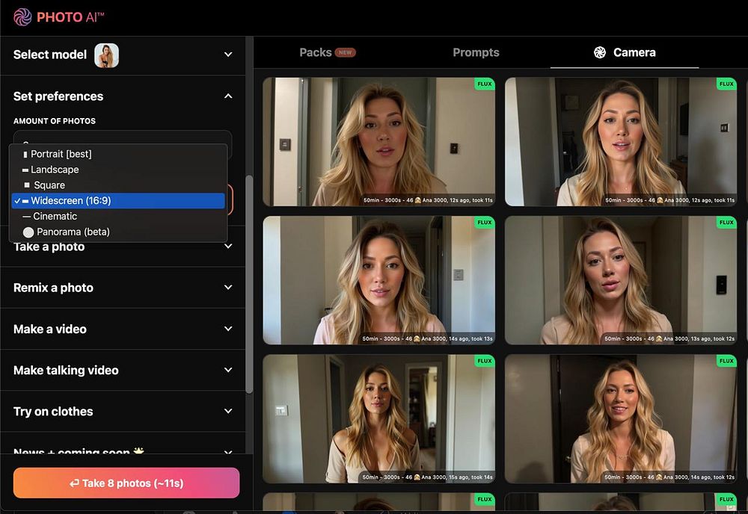Click the AMOUNT OF PHOTOS label
748x514 pixels.
[x=55, y=121]
